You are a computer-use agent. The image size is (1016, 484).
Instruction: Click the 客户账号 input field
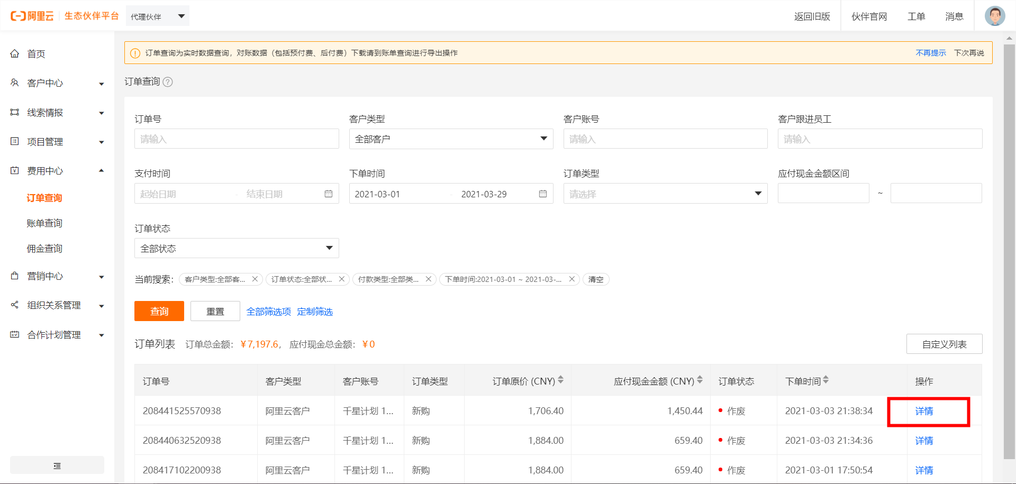coord(666,139)
